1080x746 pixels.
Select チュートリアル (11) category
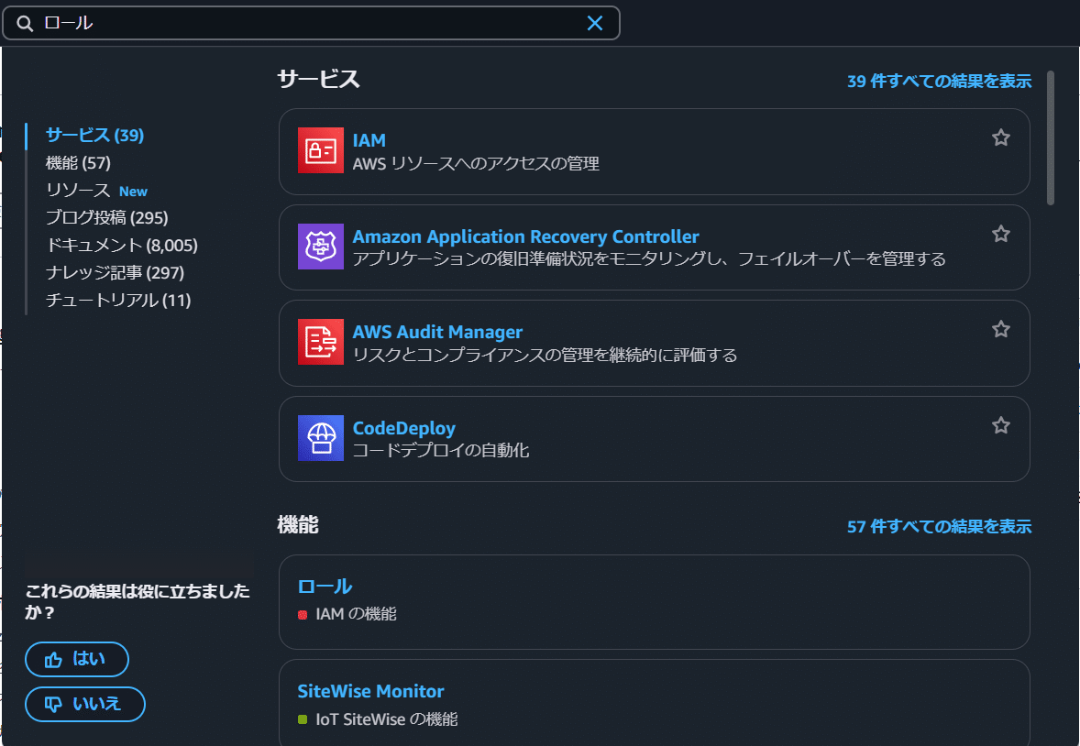tap(118, 301)
